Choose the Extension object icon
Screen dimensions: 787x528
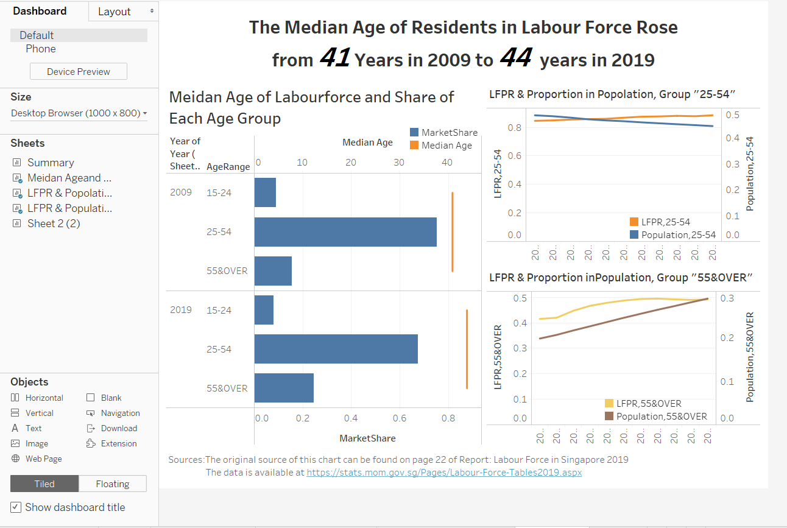pyautogui.click(x=91, y=443)
